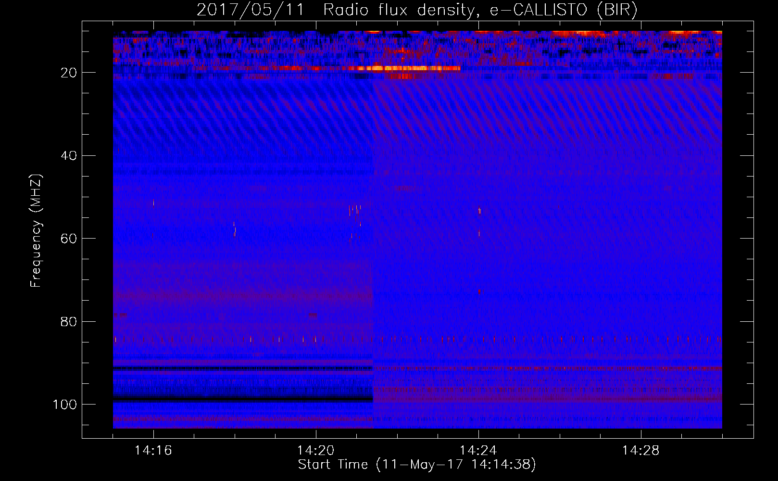Click the 80 MHz frequency tick label
778x481 pixels.
click(69, 321)
